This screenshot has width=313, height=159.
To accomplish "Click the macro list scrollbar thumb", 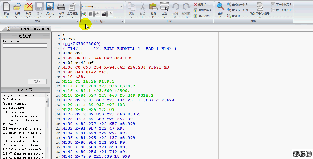I will pyautogui.click(x=47, y=103).
